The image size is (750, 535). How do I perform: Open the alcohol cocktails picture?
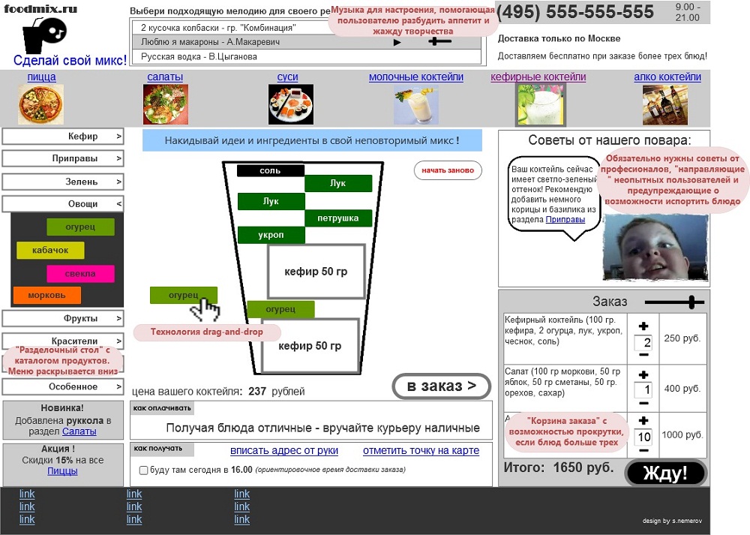pos(664,104)
